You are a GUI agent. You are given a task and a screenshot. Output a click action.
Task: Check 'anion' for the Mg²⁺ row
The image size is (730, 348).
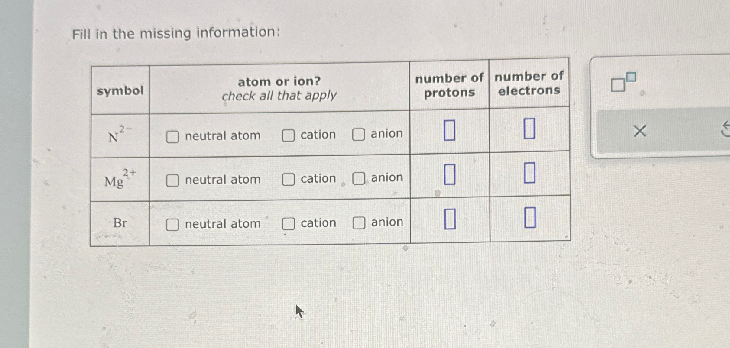[359, 179]
